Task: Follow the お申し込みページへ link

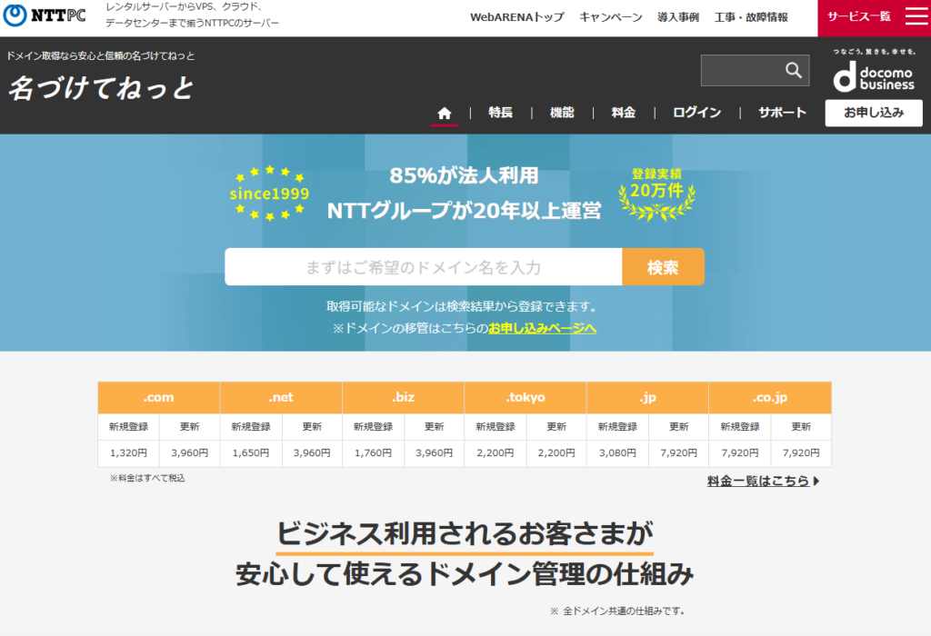Action: [x=542, y=328]
